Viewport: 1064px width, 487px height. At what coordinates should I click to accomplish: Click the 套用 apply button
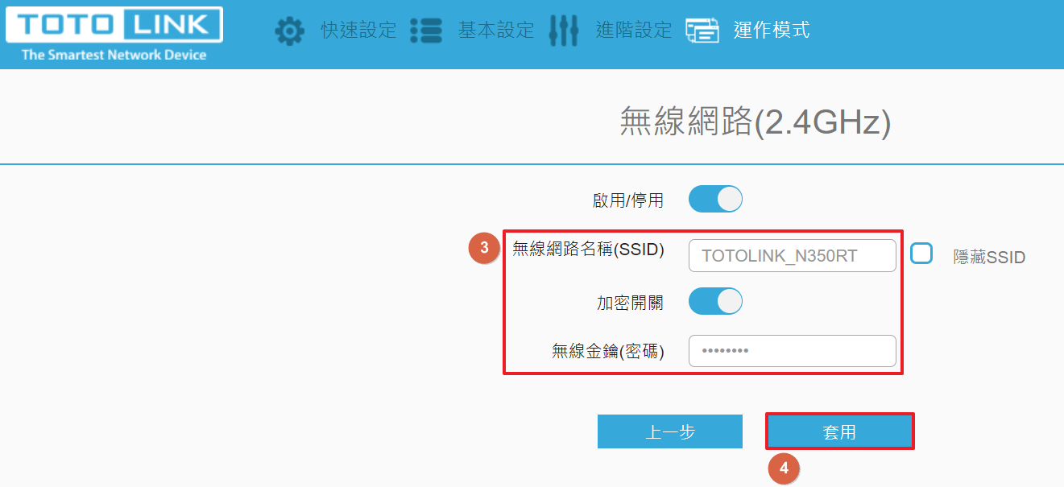839,431
